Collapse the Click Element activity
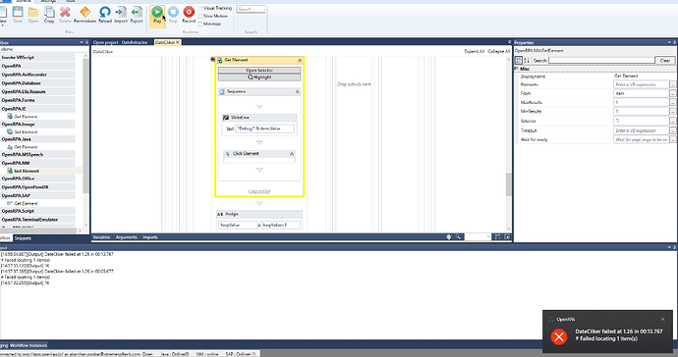 click(292, 154)
